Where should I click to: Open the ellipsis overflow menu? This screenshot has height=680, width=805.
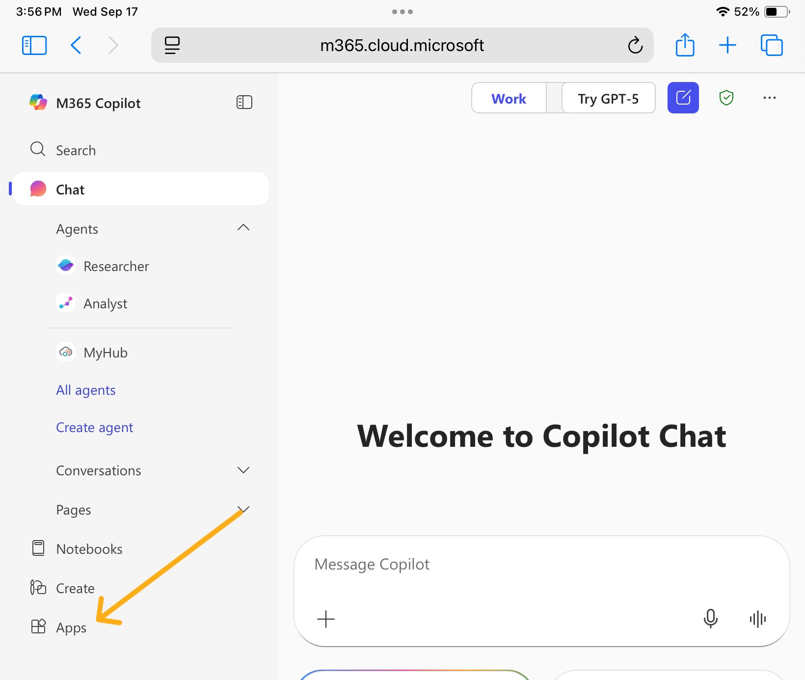(x=770, y=98)
